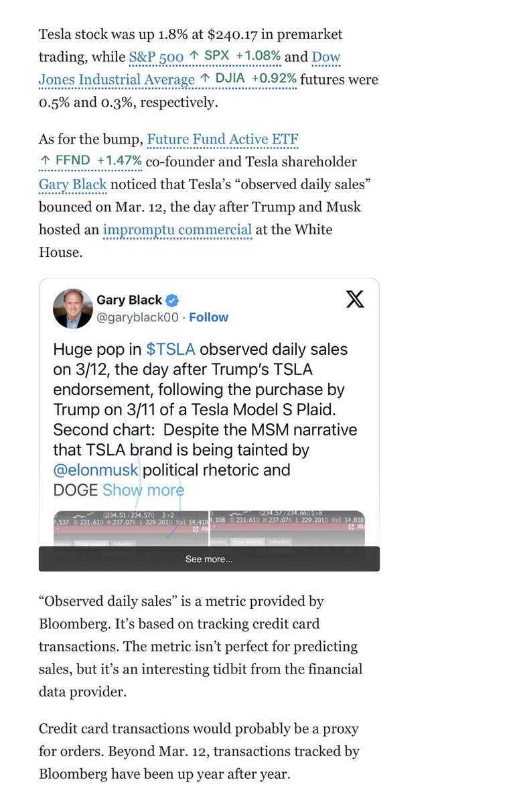
Task: Open the left Bloomberg chart thumbnail
Action: (x=131, y=529)
